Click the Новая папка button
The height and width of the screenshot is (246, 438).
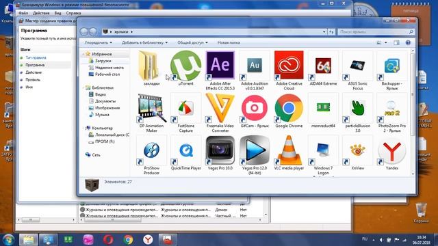coord(229,42)
